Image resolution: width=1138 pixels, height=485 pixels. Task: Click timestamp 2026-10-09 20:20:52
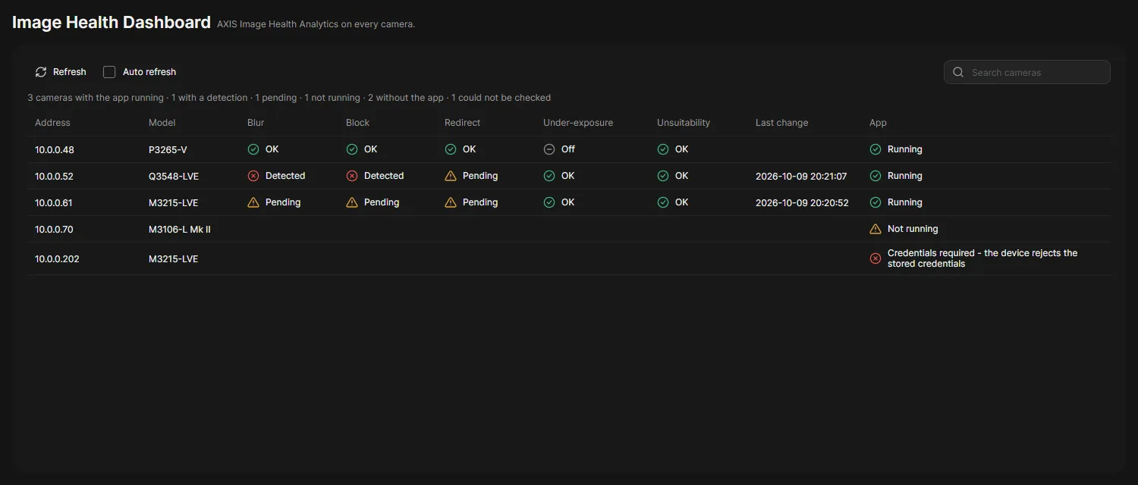(802, 203)
